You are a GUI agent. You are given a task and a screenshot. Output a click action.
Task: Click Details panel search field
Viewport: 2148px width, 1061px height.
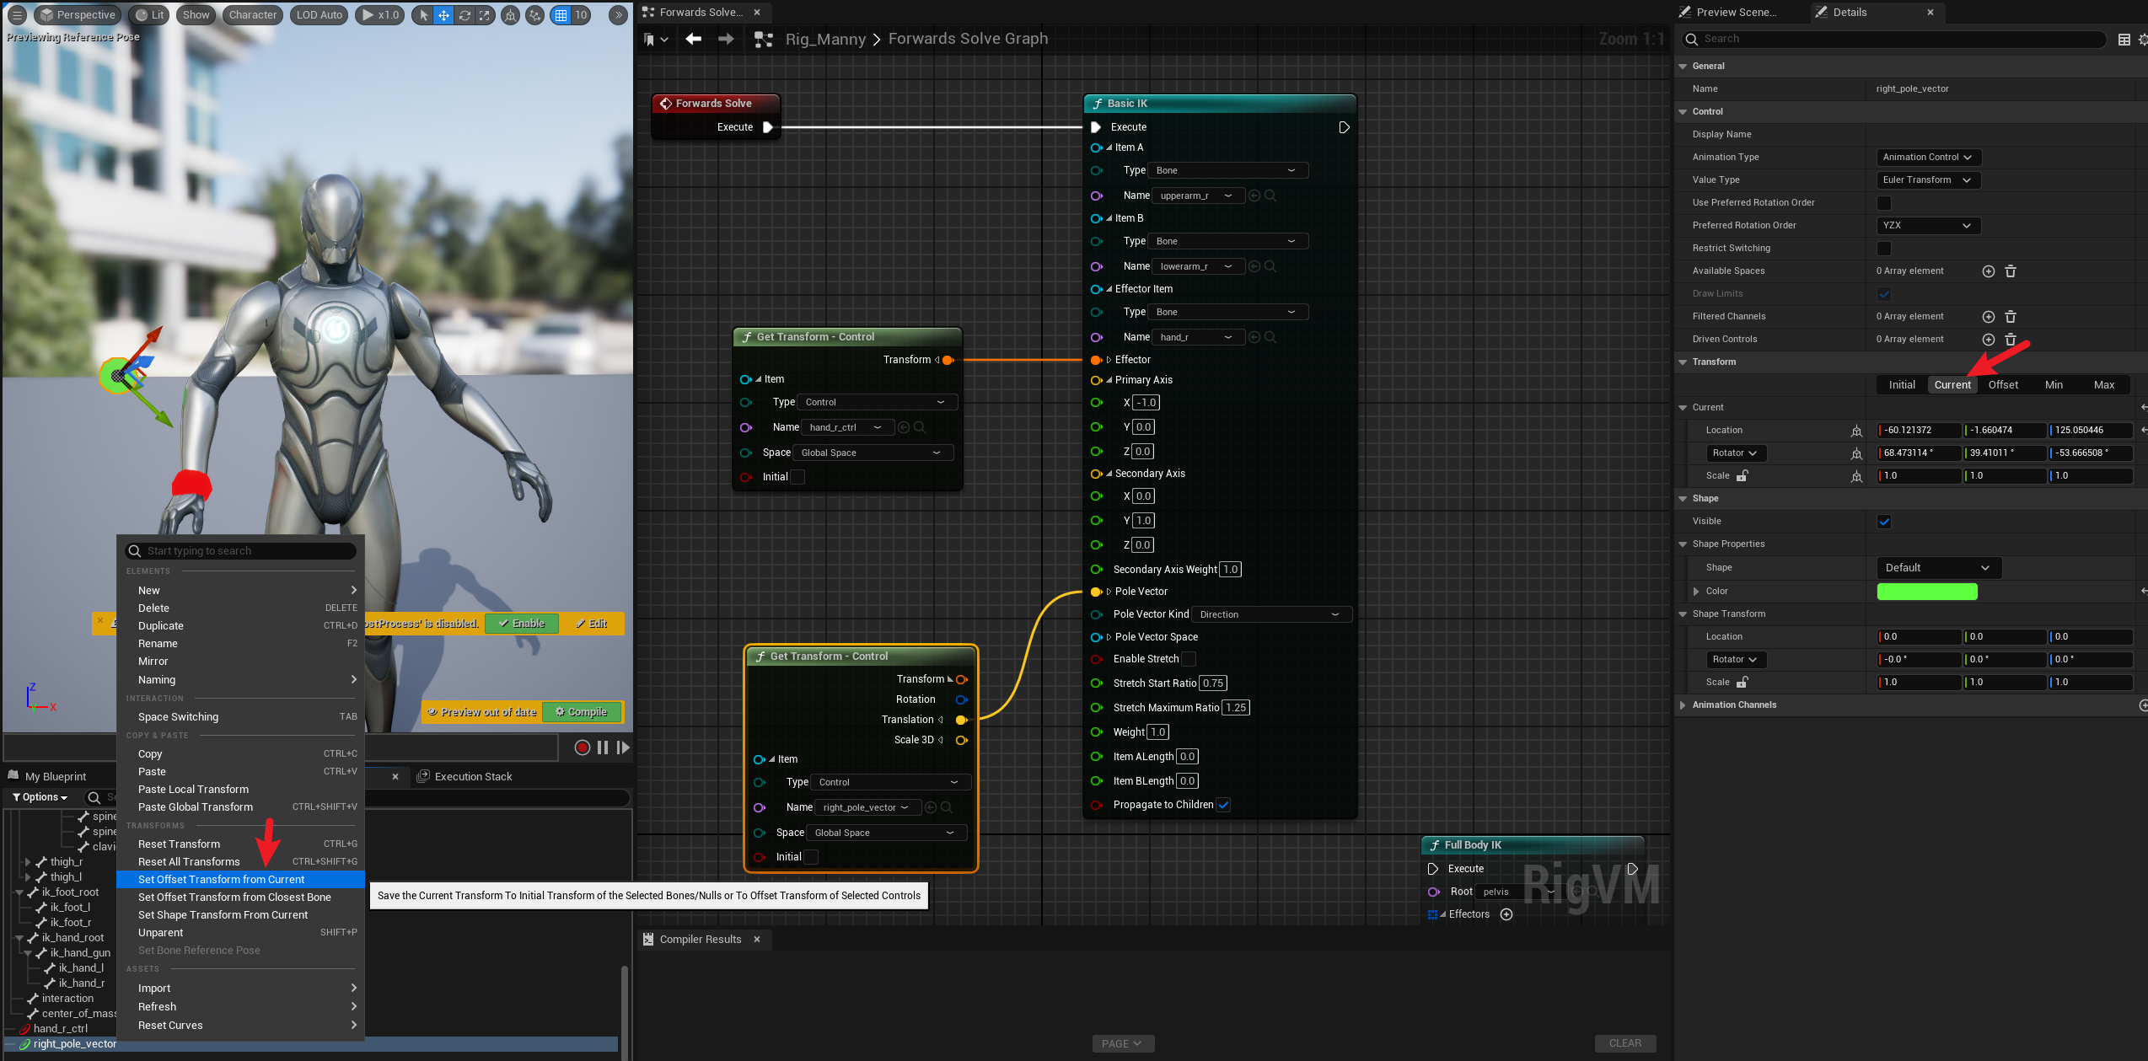tap(1895, 40)
